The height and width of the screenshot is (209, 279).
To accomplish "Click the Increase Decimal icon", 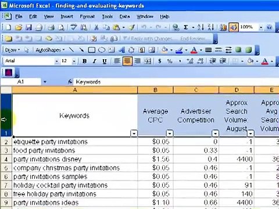I will click(x=189, y=61).
